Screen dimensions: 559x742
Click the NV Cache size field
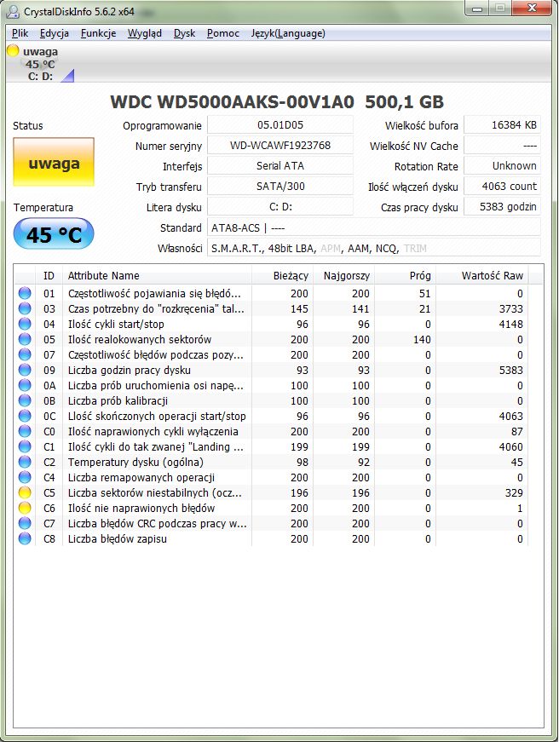click(x=502, y=146)
